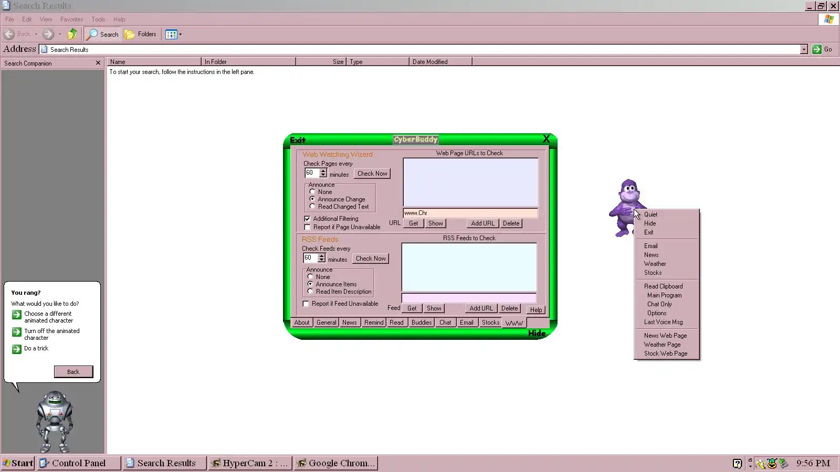Close CyberBuddy with the X icon

click(546, 139)
